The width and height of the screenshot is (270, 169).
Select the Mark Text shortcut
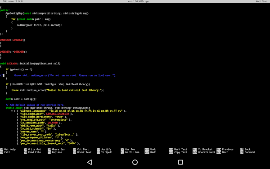click(x=180, y=149)
